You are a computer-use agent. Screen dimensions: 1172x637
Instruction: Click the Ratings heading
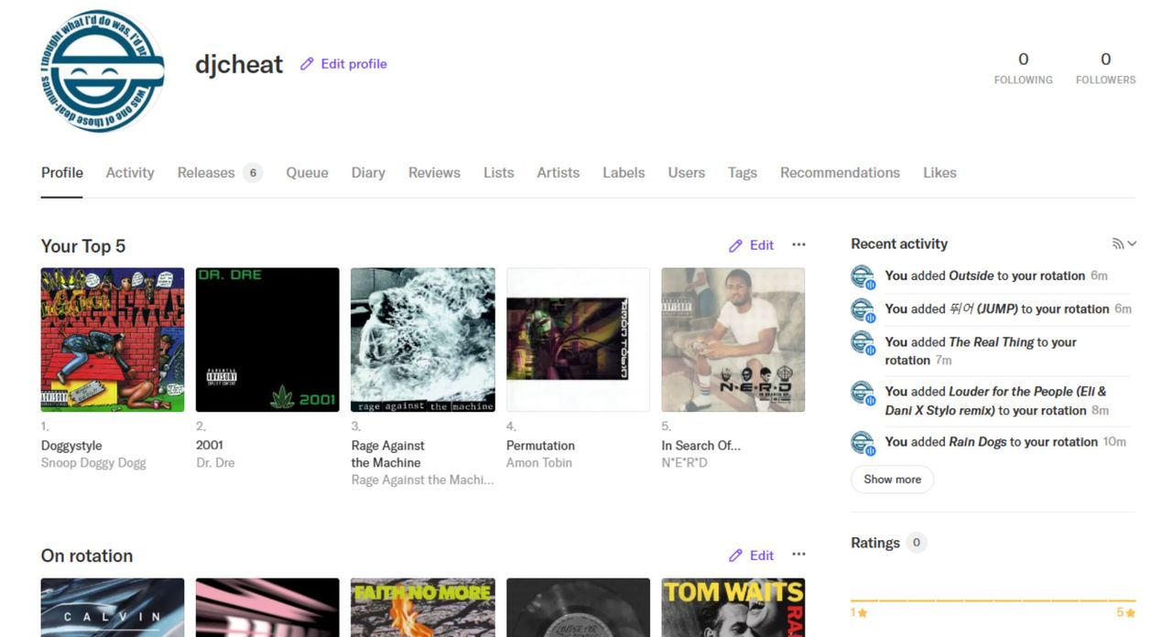point(875,543)
